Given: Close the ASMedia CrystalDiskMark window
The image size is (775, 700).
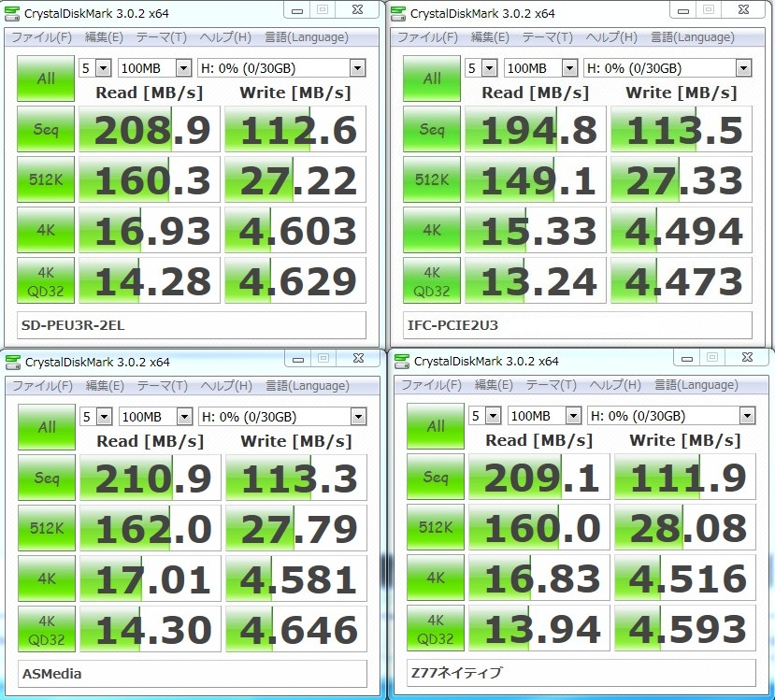Looking at the screenshot, I should 358,358.
